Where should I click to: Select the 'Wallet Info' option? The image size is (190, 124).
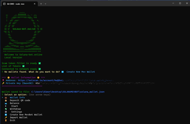(17, 98)
